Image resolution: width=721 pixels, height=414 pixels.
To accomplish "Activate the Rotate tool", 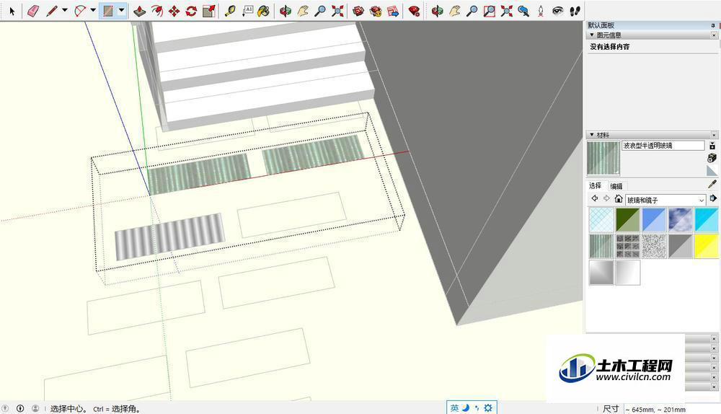I will click(191, 11).
